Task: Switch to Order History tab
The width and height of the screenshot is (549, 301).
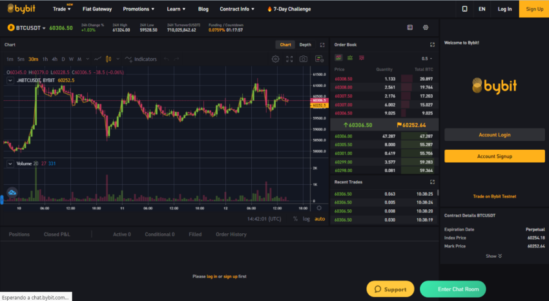Action: [231, 234]
